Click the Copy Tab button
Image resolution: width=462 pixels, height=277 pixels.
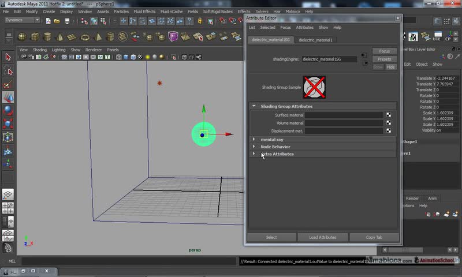[374, 237]
